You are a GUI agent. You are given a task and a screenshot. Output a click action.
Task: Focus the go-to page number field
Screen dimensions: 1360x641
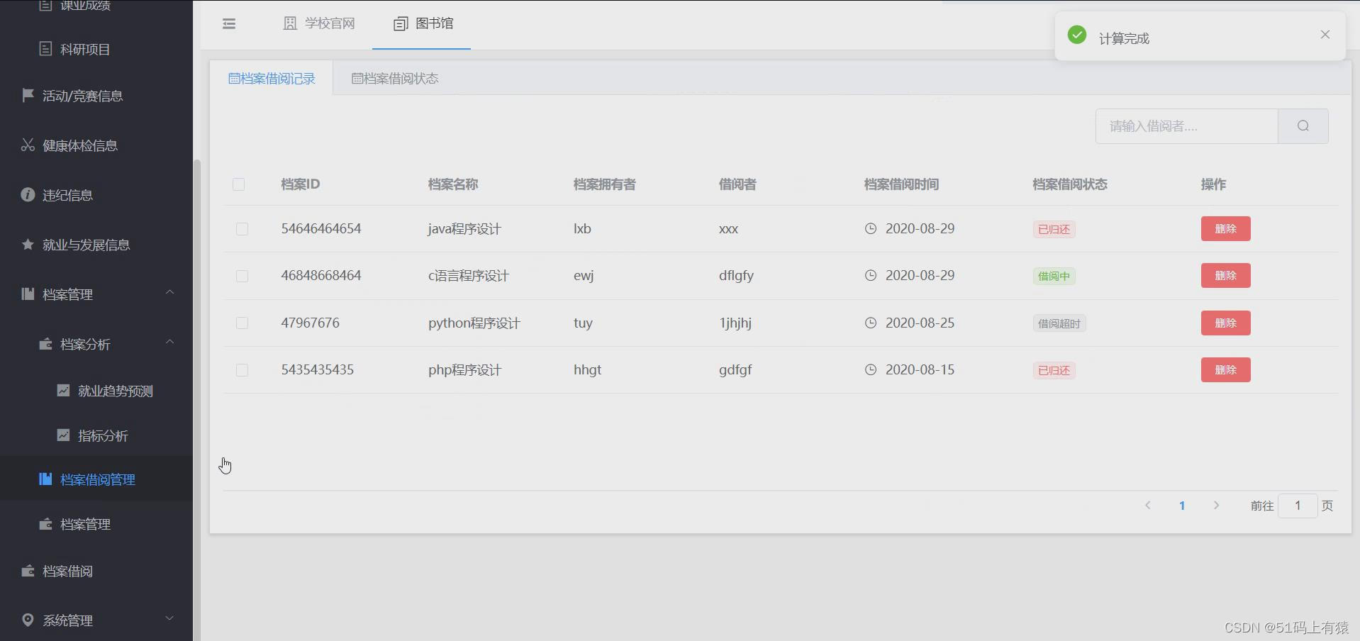(1298, 506)
